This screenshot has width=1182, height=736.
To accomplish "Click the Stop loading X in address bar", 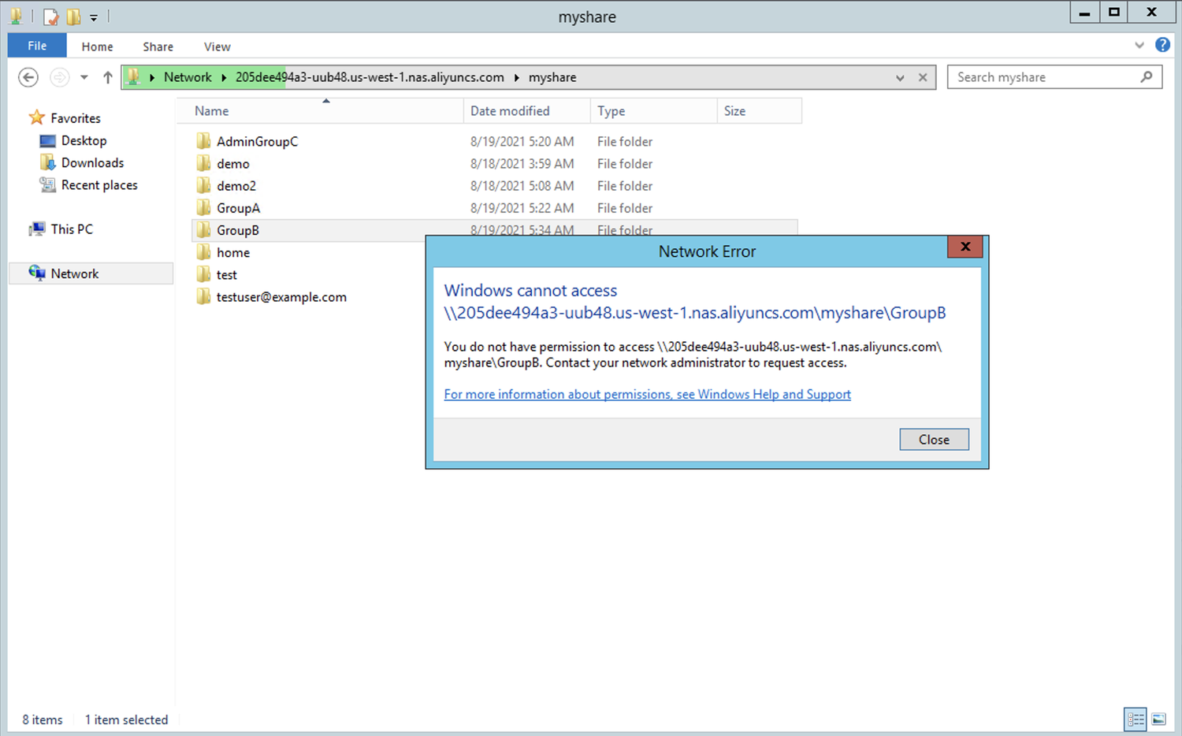I will 923,77.
